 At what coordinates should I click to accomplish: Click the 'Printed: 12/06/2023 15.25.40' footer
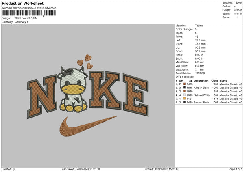pyautogui.click(x=162, y=169)
